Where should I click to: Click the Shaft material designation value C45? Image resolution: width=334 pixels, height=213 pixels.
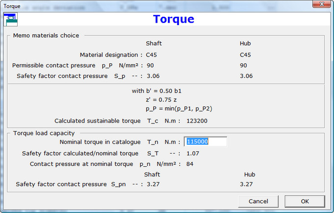pyautogui.click(x=151, y=55)
